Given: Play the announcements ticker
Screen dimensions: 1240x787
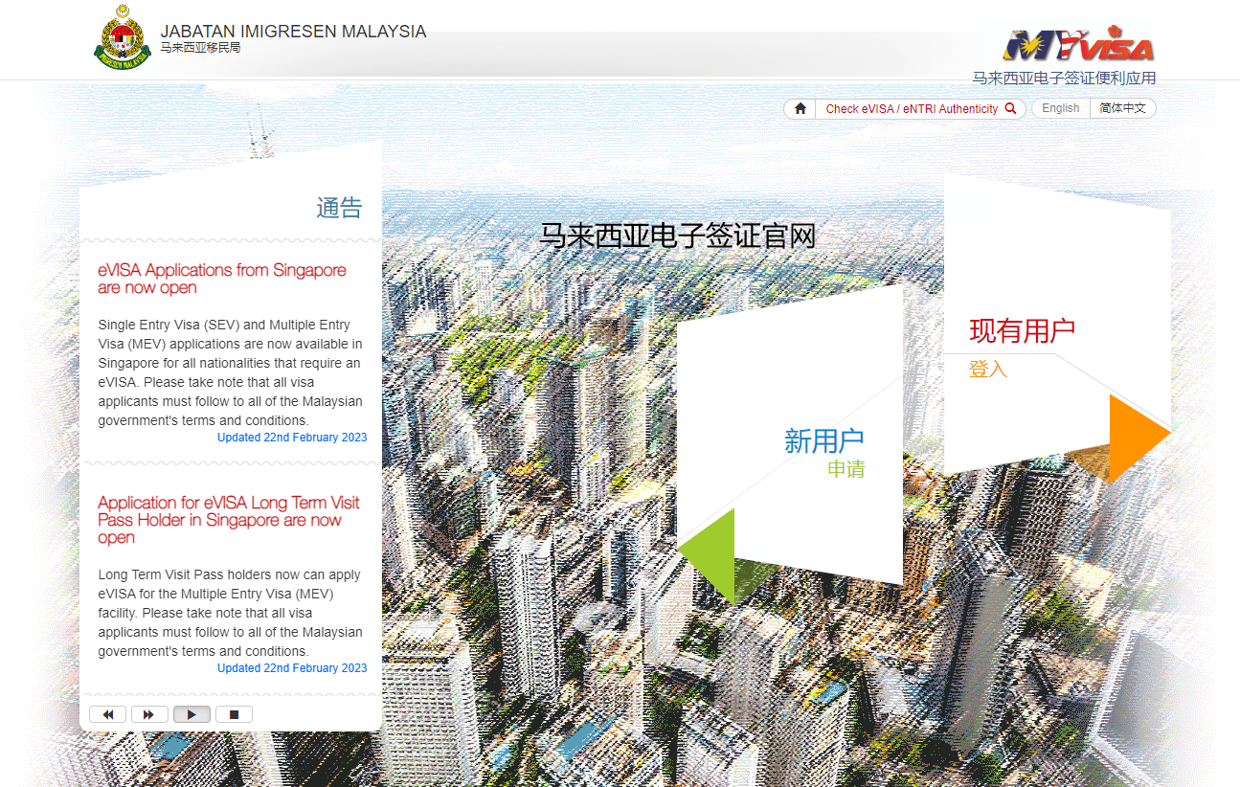Looking at the screenshot, I should click(x=192, y=714).
